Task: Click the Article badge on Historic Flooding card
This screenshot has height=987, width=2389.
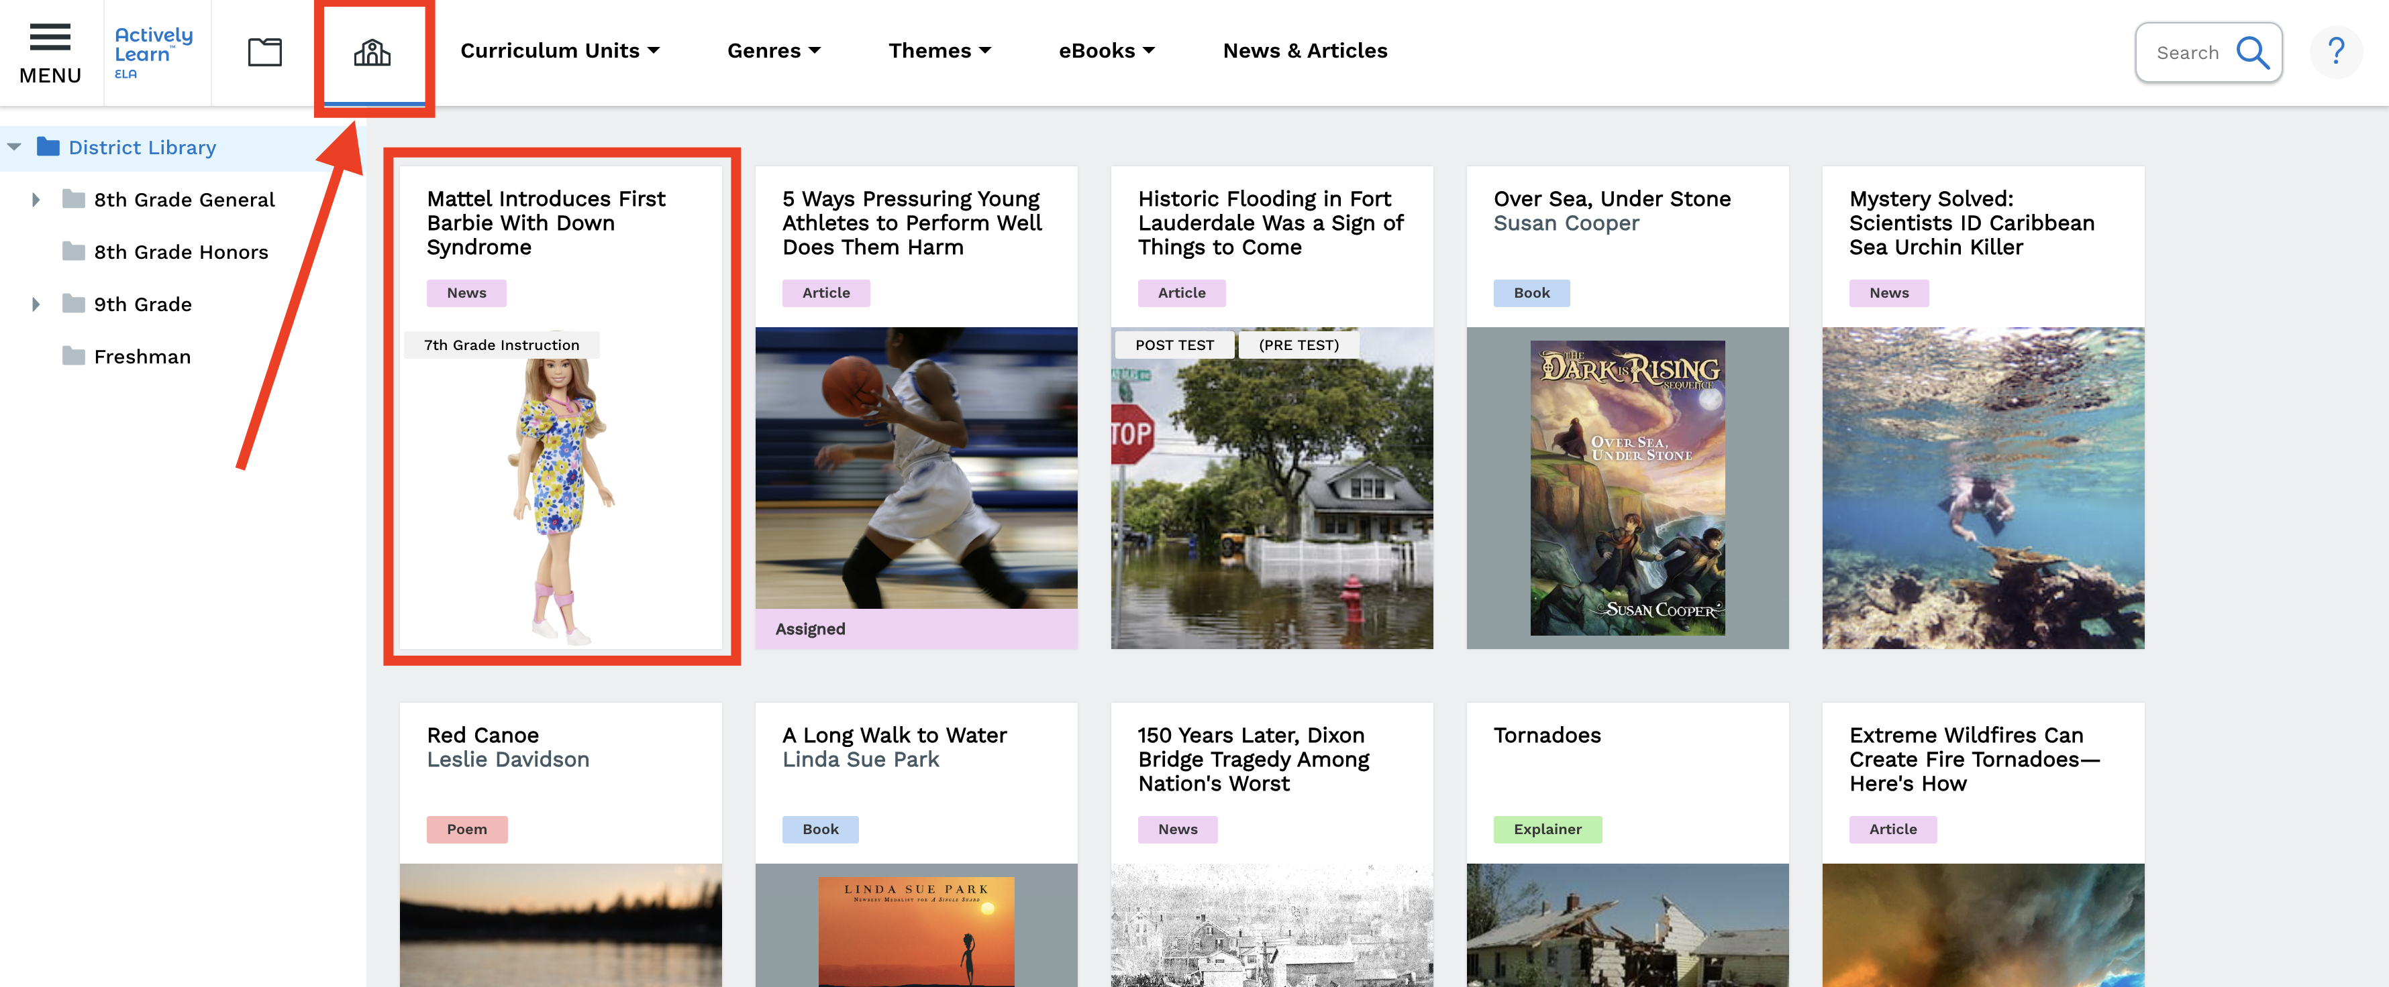Action: [1182, 293]
